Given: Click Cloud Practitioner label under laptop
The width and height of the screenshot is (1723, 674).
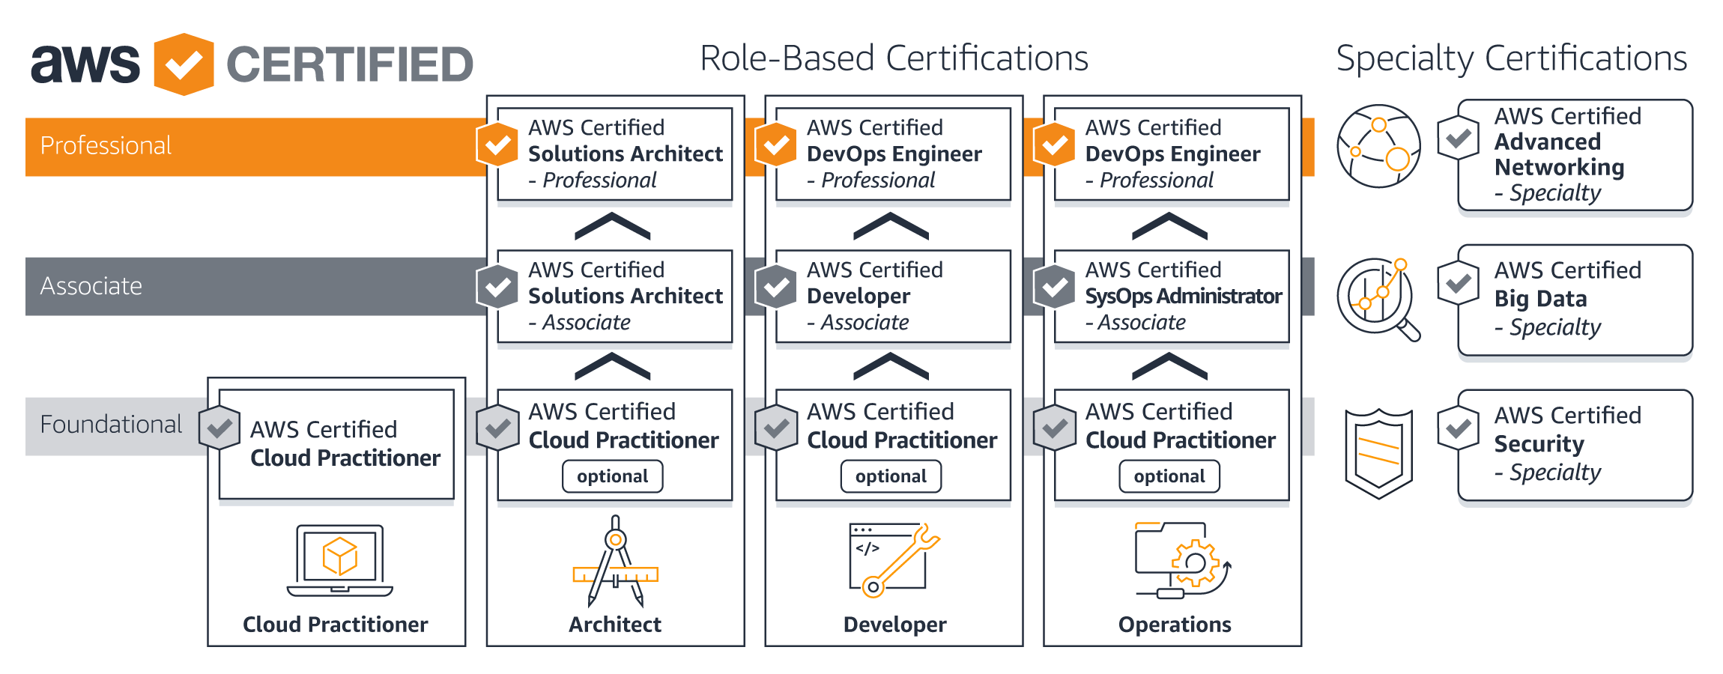Looking at the screenshot, I should pyautogui.click(x=336, y=625).
